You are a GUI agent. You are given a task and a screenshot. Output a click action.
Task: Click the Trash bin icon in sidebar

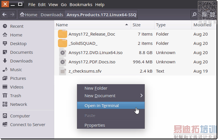pos(5,95)
